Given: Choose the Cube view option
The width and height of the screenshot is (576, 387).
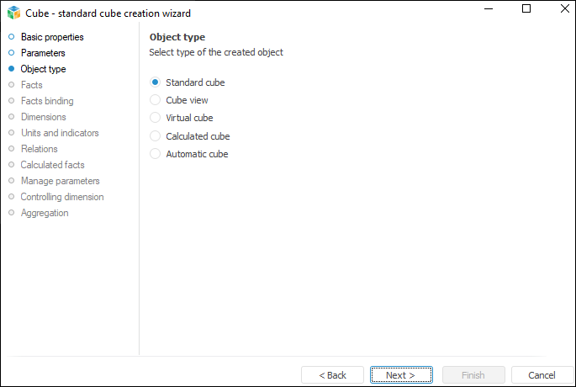Looking at the screenshot, I should pyautogui.click(x=155, y=100).
